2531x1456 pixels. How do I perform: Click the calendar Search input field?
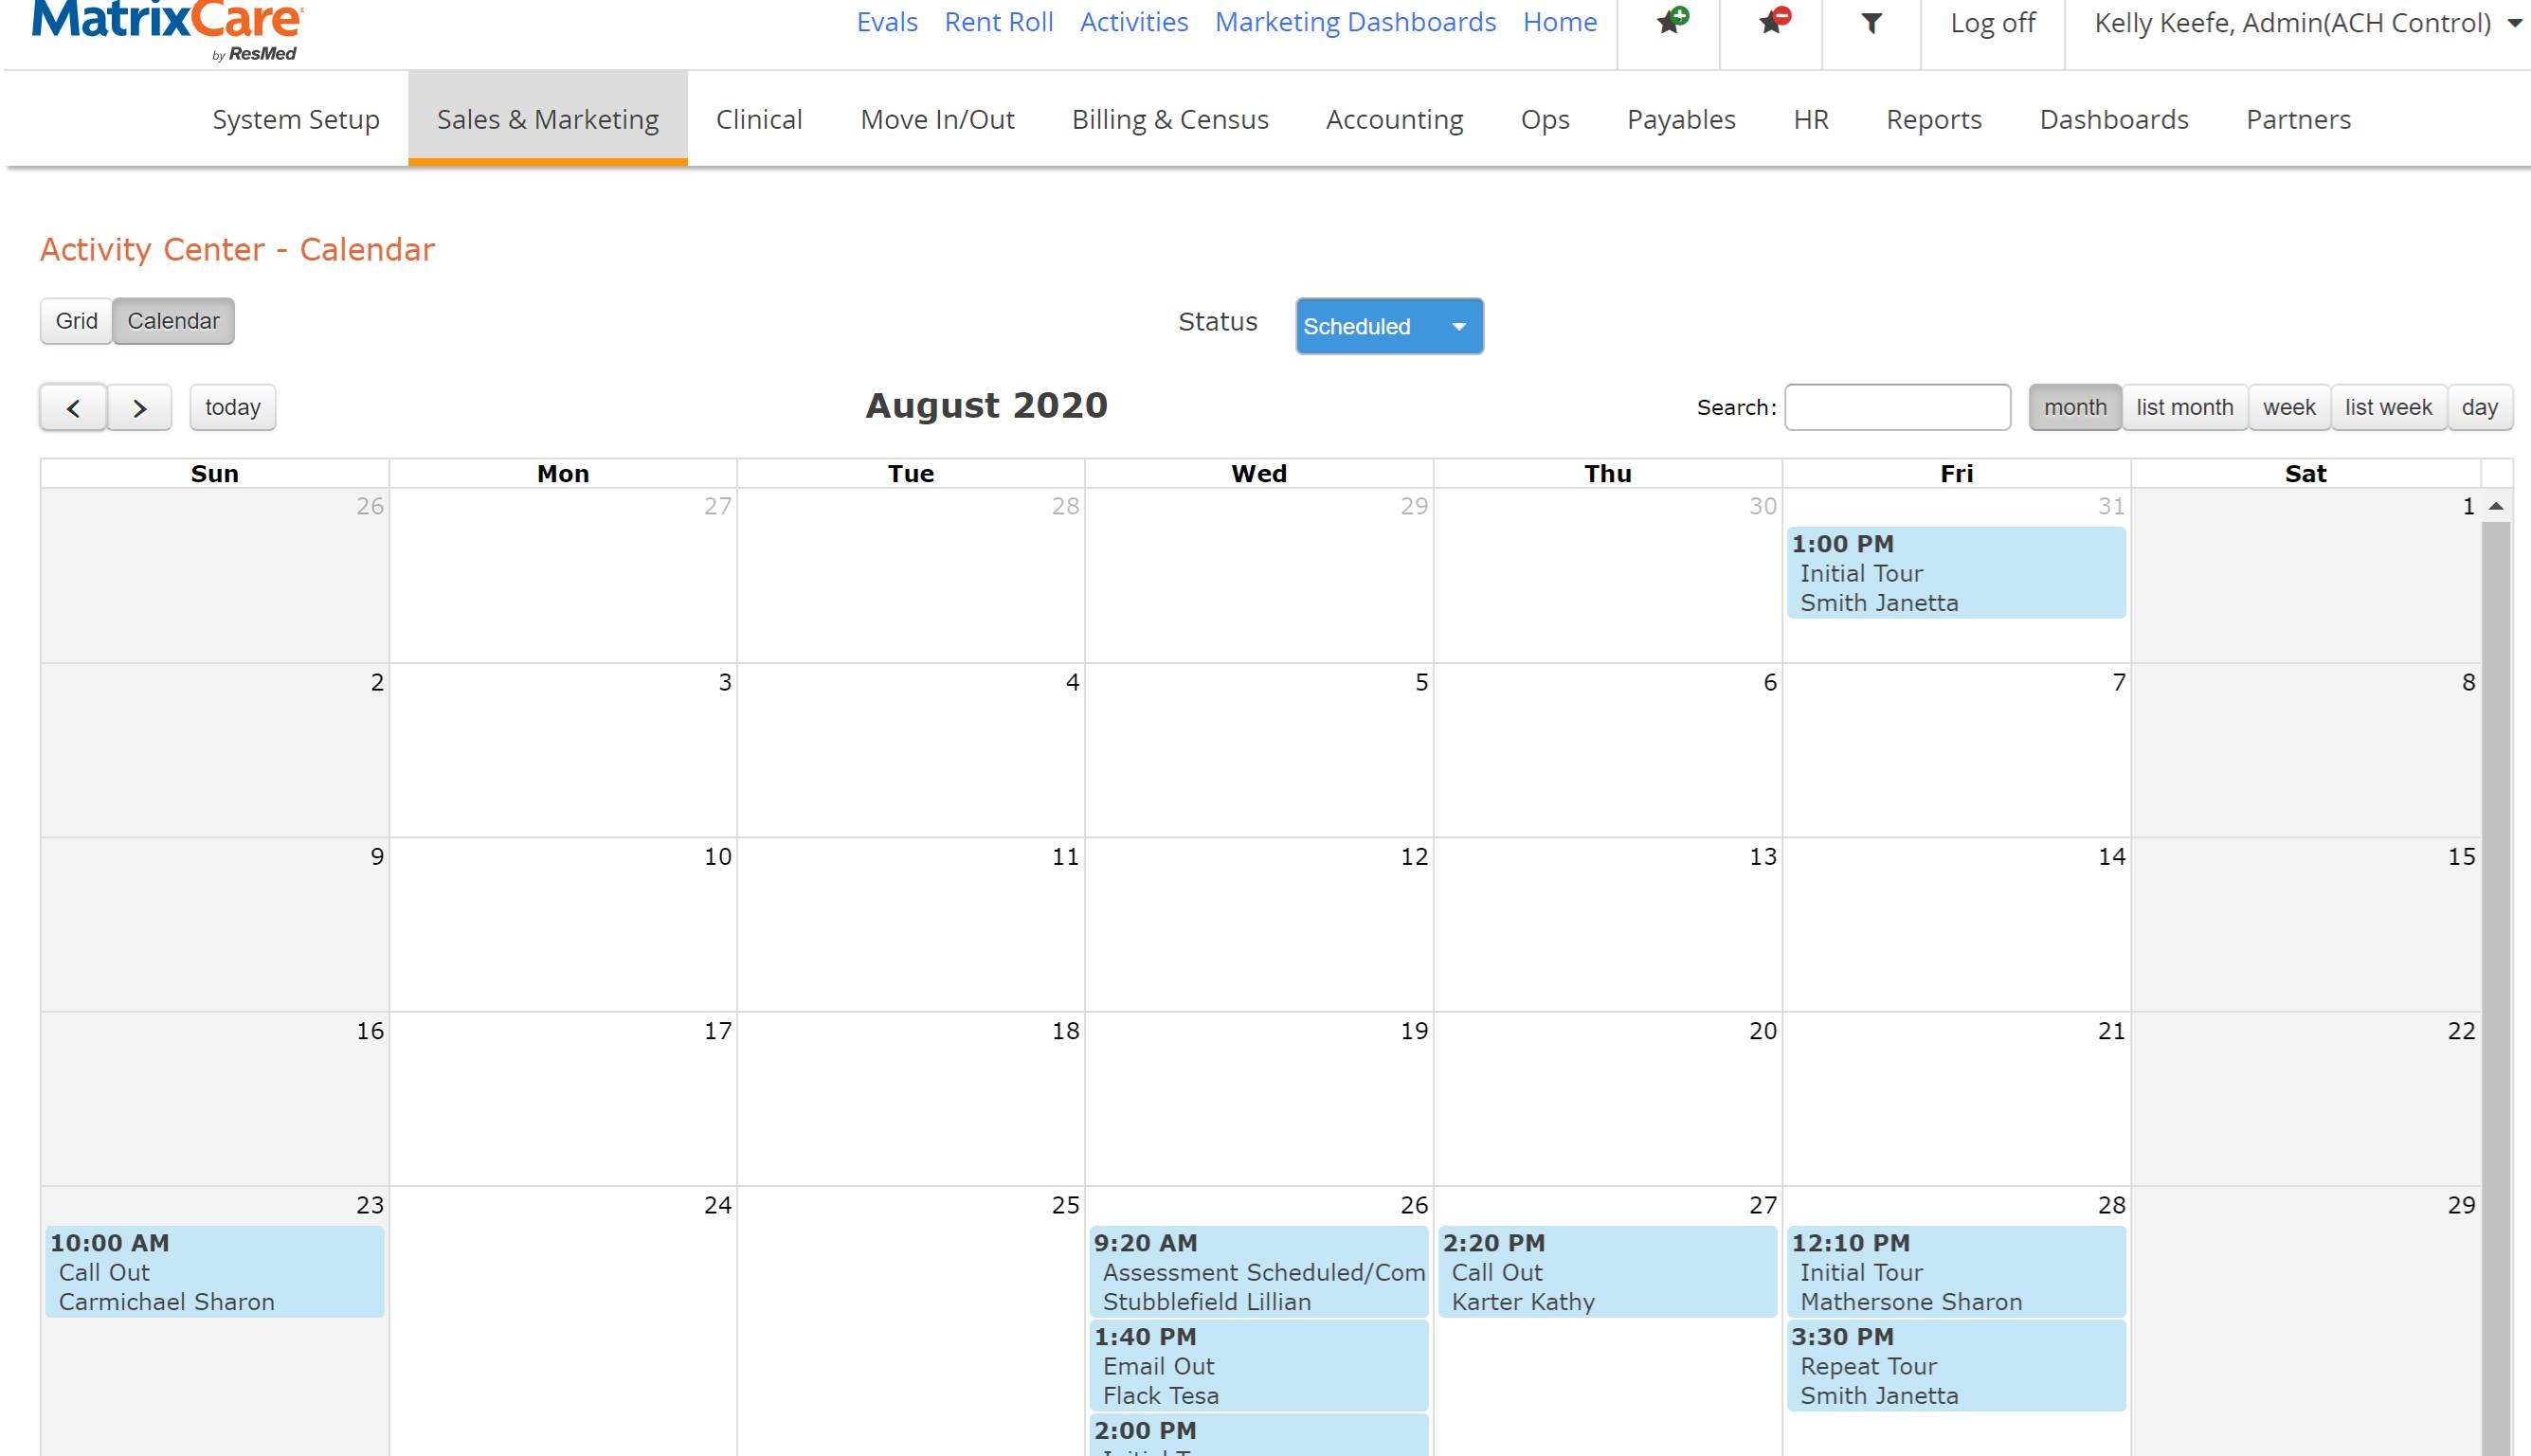click(1897, 408)
